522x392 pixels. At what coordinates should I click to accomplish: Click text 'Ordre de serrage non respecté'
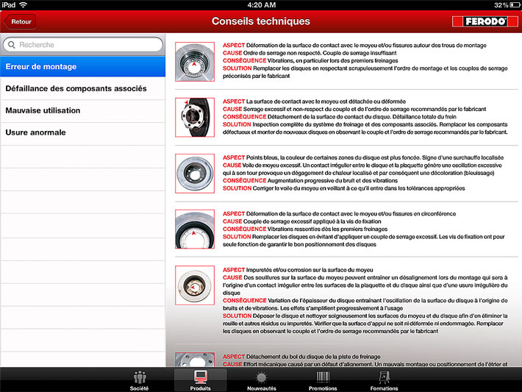(x=282, y=53)
